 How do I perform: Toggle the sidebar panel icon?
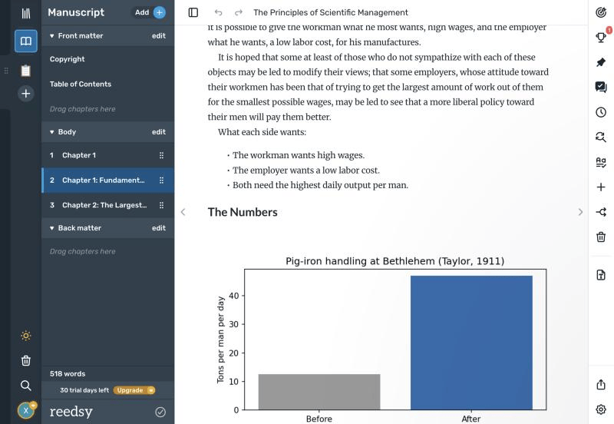tap(193, 12)
